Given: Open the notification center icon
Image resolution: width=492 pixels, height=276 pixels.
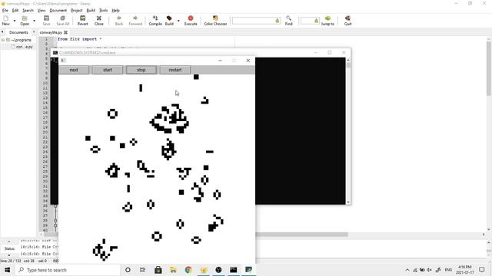Looking at the screenshot, I should coord(482,270).
